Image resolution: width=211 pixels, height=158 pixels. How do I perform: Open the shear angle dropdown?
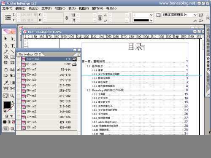coord(127,21)
